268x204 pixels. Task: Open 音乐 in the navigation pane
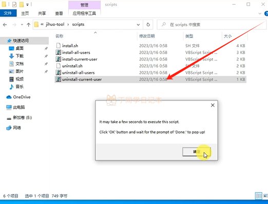(x=20, y=87)
